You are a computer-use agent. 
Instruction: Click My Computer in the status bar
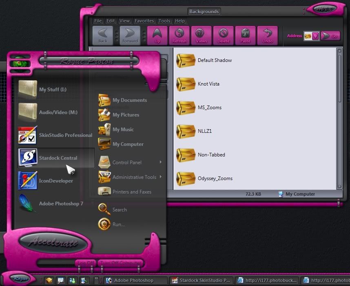pyautogui.click(x=297, y=194)
